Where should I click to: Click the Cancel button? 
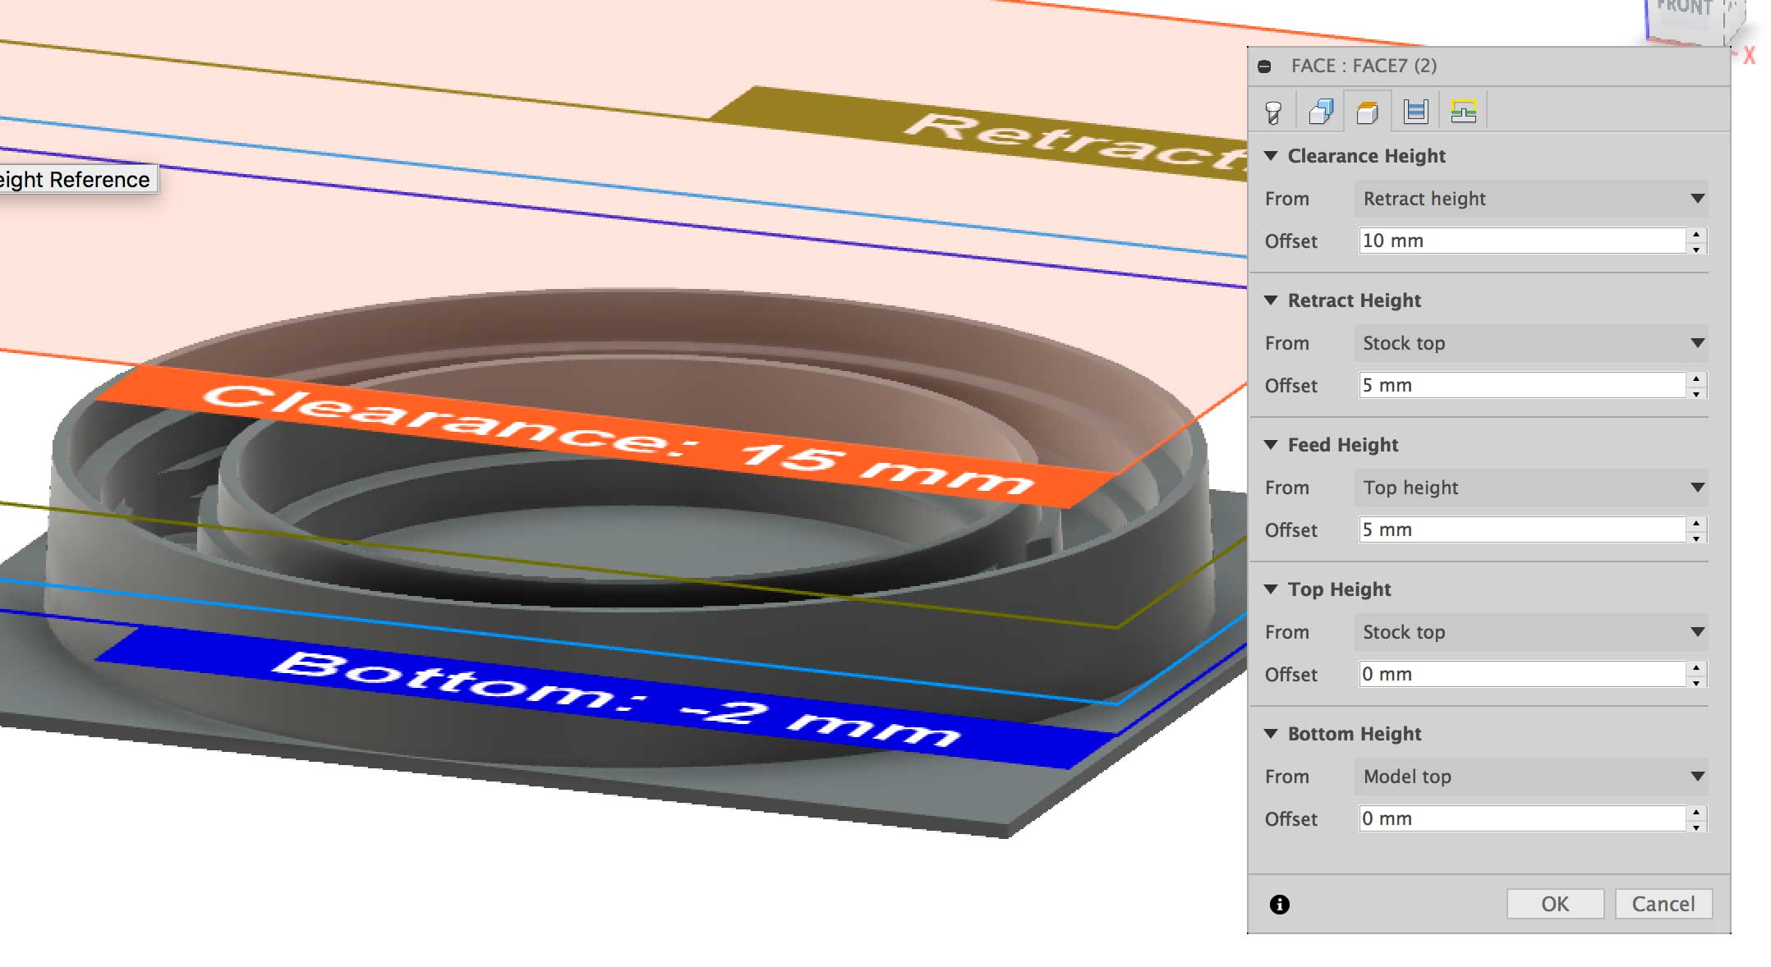pyautogui.click(x=1663, y=904)
